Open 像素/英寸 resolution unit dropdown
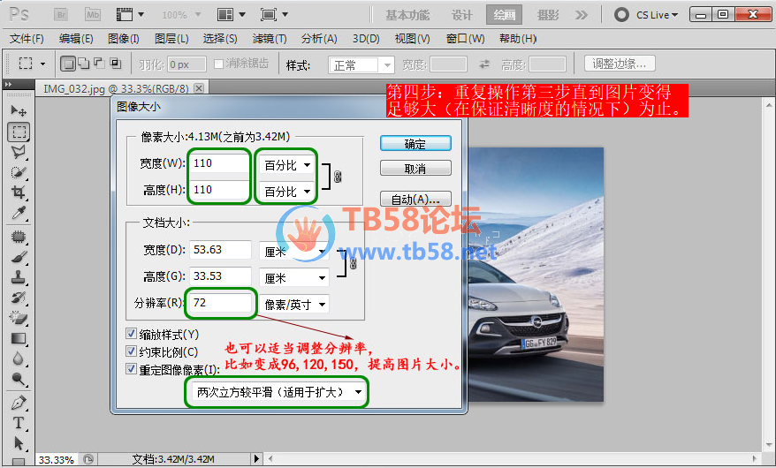The height and width of the screenshot is (468, 776). click(x=294, y=305)
